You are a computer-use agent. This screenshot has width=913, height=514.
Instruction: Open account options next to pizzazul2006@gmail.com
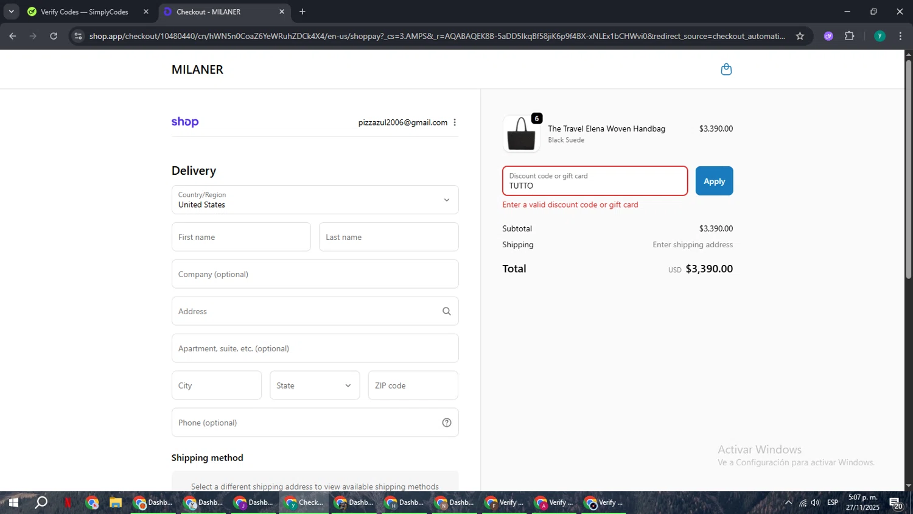tap(455, 122)
